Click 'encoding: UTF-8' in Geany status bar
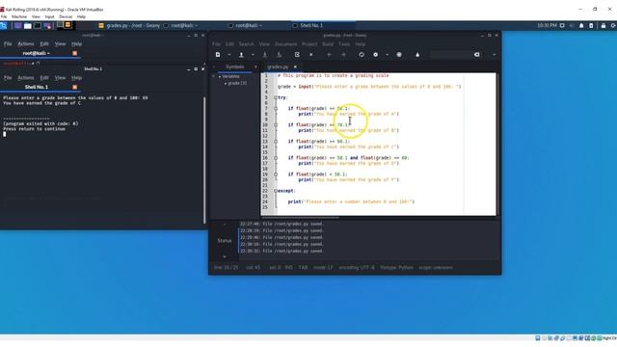617x347 pixels. tap(357, 268)
